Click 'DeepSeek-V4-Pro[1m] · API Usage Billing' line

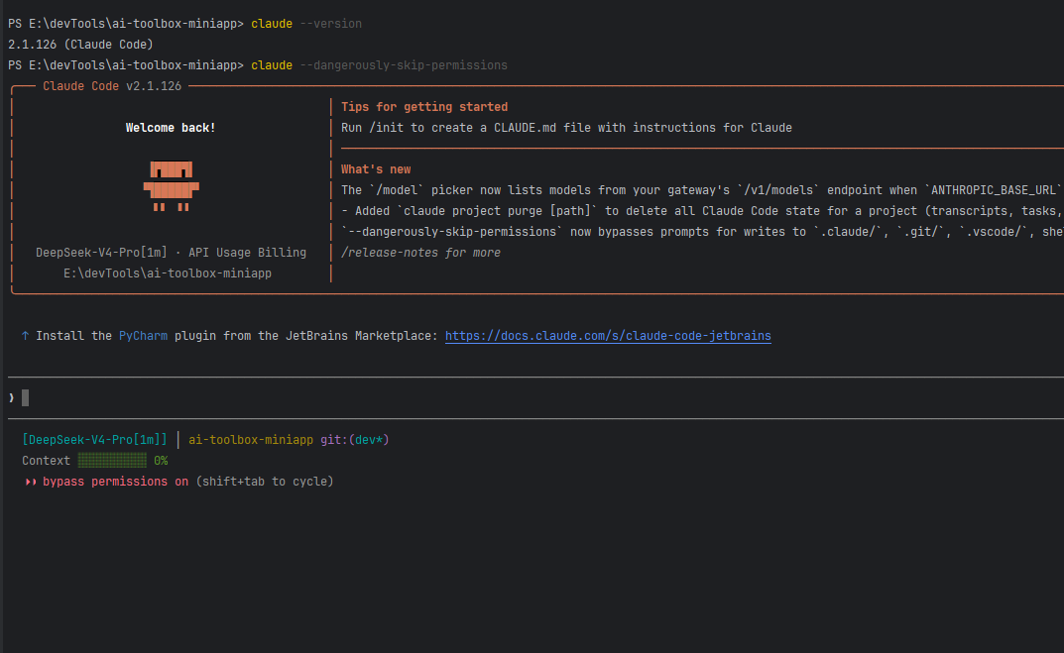pyautogui.click(x=171, y=253)
